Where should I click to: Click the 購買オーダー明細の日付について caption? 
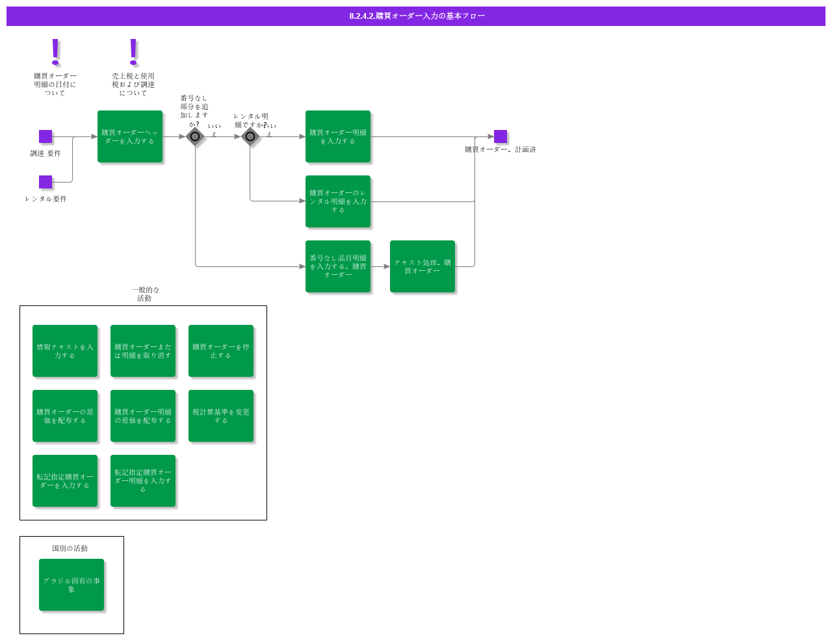pyautogui.click(x=55, y=84)
